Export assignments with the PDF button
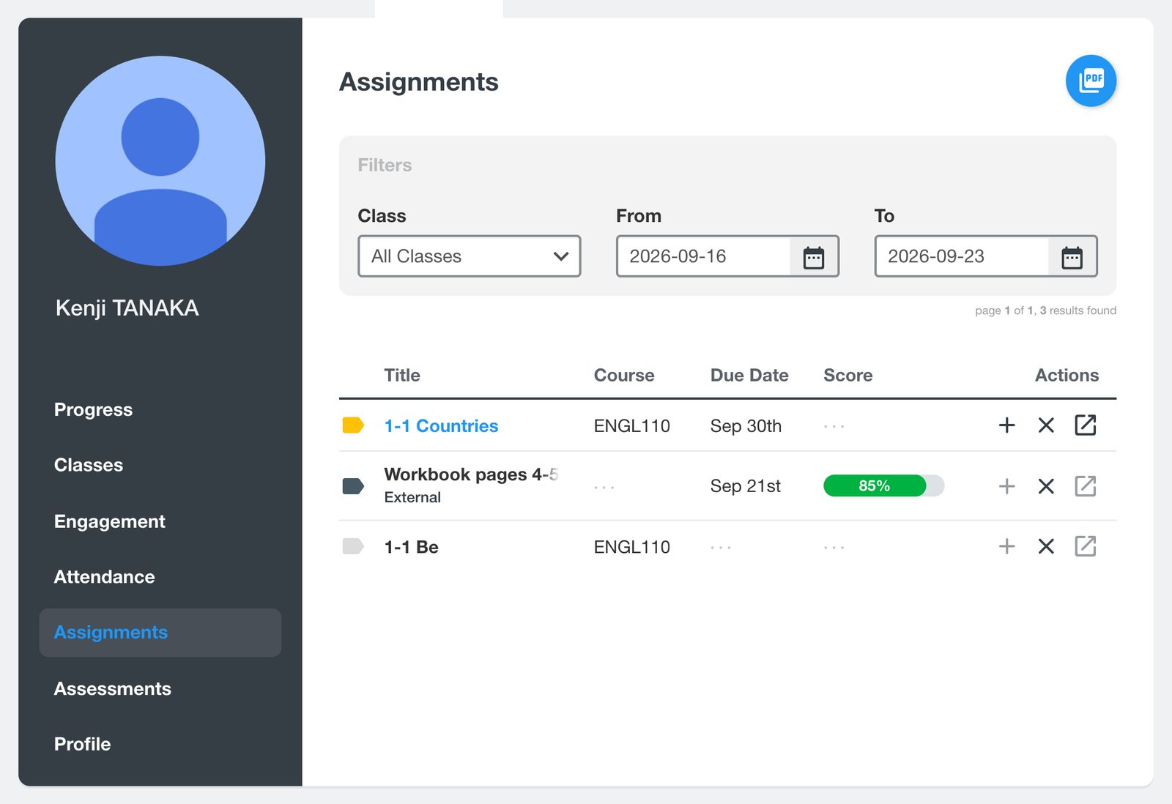Image resolution: width=1172 pixels, height=804 pixels. pyautogui.click(x=1091, y=81)
